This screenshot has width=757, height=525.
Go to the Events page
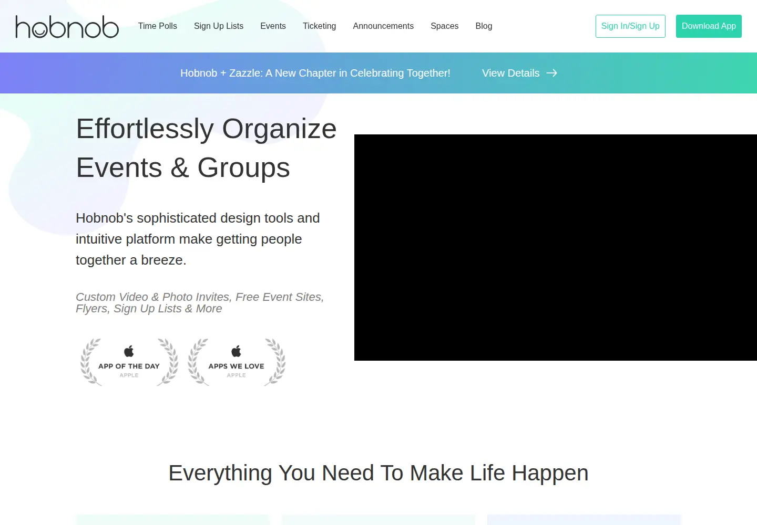273,26
